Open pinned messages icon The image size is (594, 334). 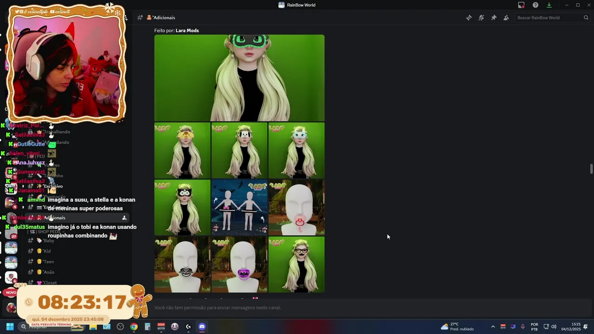pyautogui.click(x=494, y=18)
